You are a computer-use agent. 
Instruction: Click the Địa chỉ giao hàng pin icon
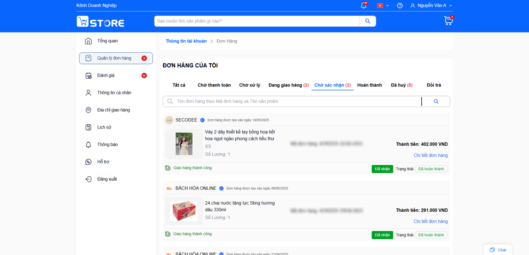(x=88, y=110)
